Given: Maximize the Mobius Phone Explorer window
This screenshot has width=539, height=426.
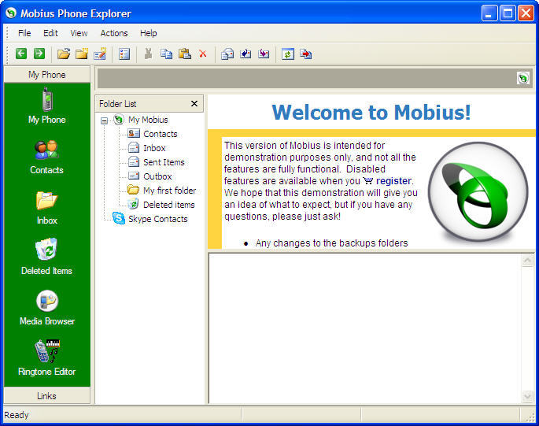Looking at the screenshot, I should (x=508, y=13).
